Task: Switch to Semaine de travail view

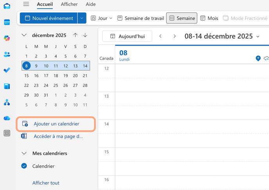Action: pyautogui.click(x=140, y=18)
